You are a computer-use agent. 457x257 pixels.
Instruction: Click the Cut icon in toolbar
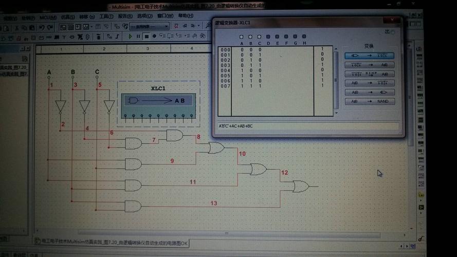point(16,28)
